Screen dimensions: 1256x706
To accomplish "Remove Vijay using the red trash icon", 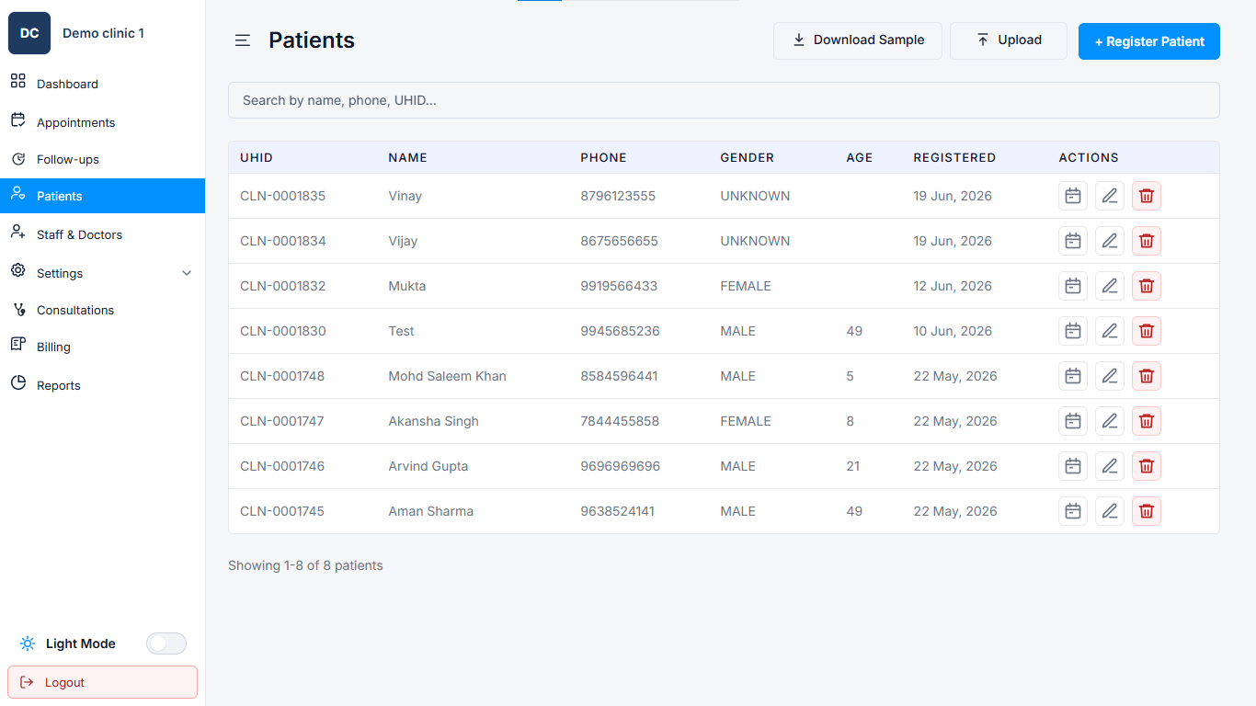I will point(1147,241).
